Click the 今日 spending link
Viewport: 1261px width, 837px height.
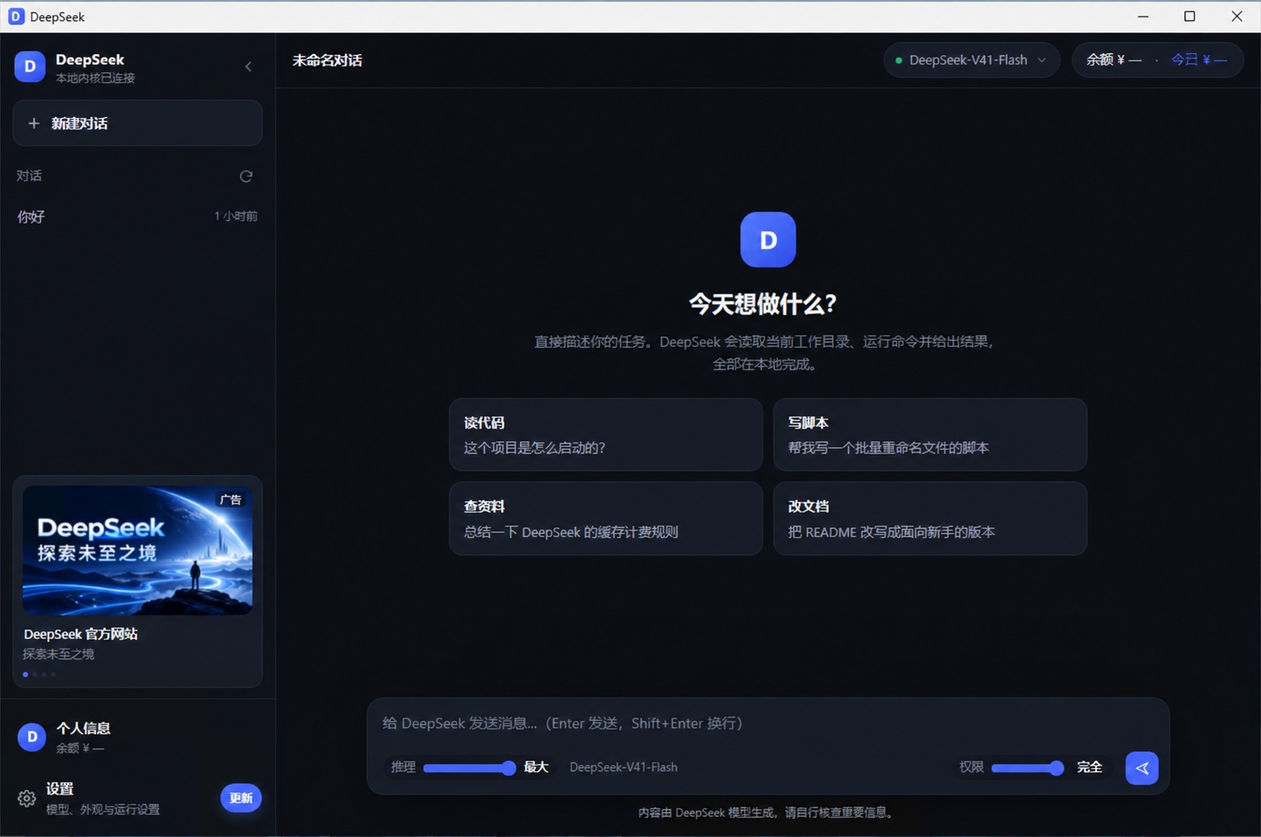1199,60
